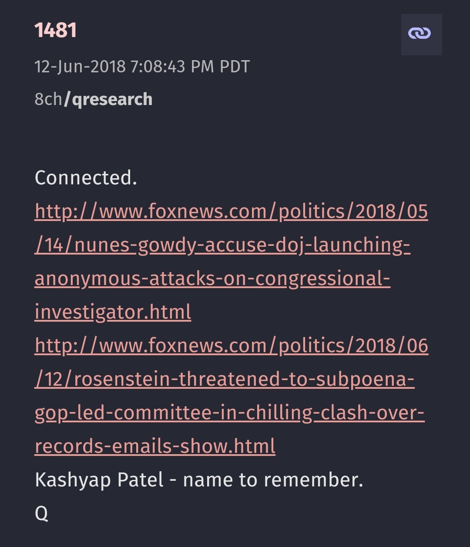Select post number 1481

tap(56, 31)
